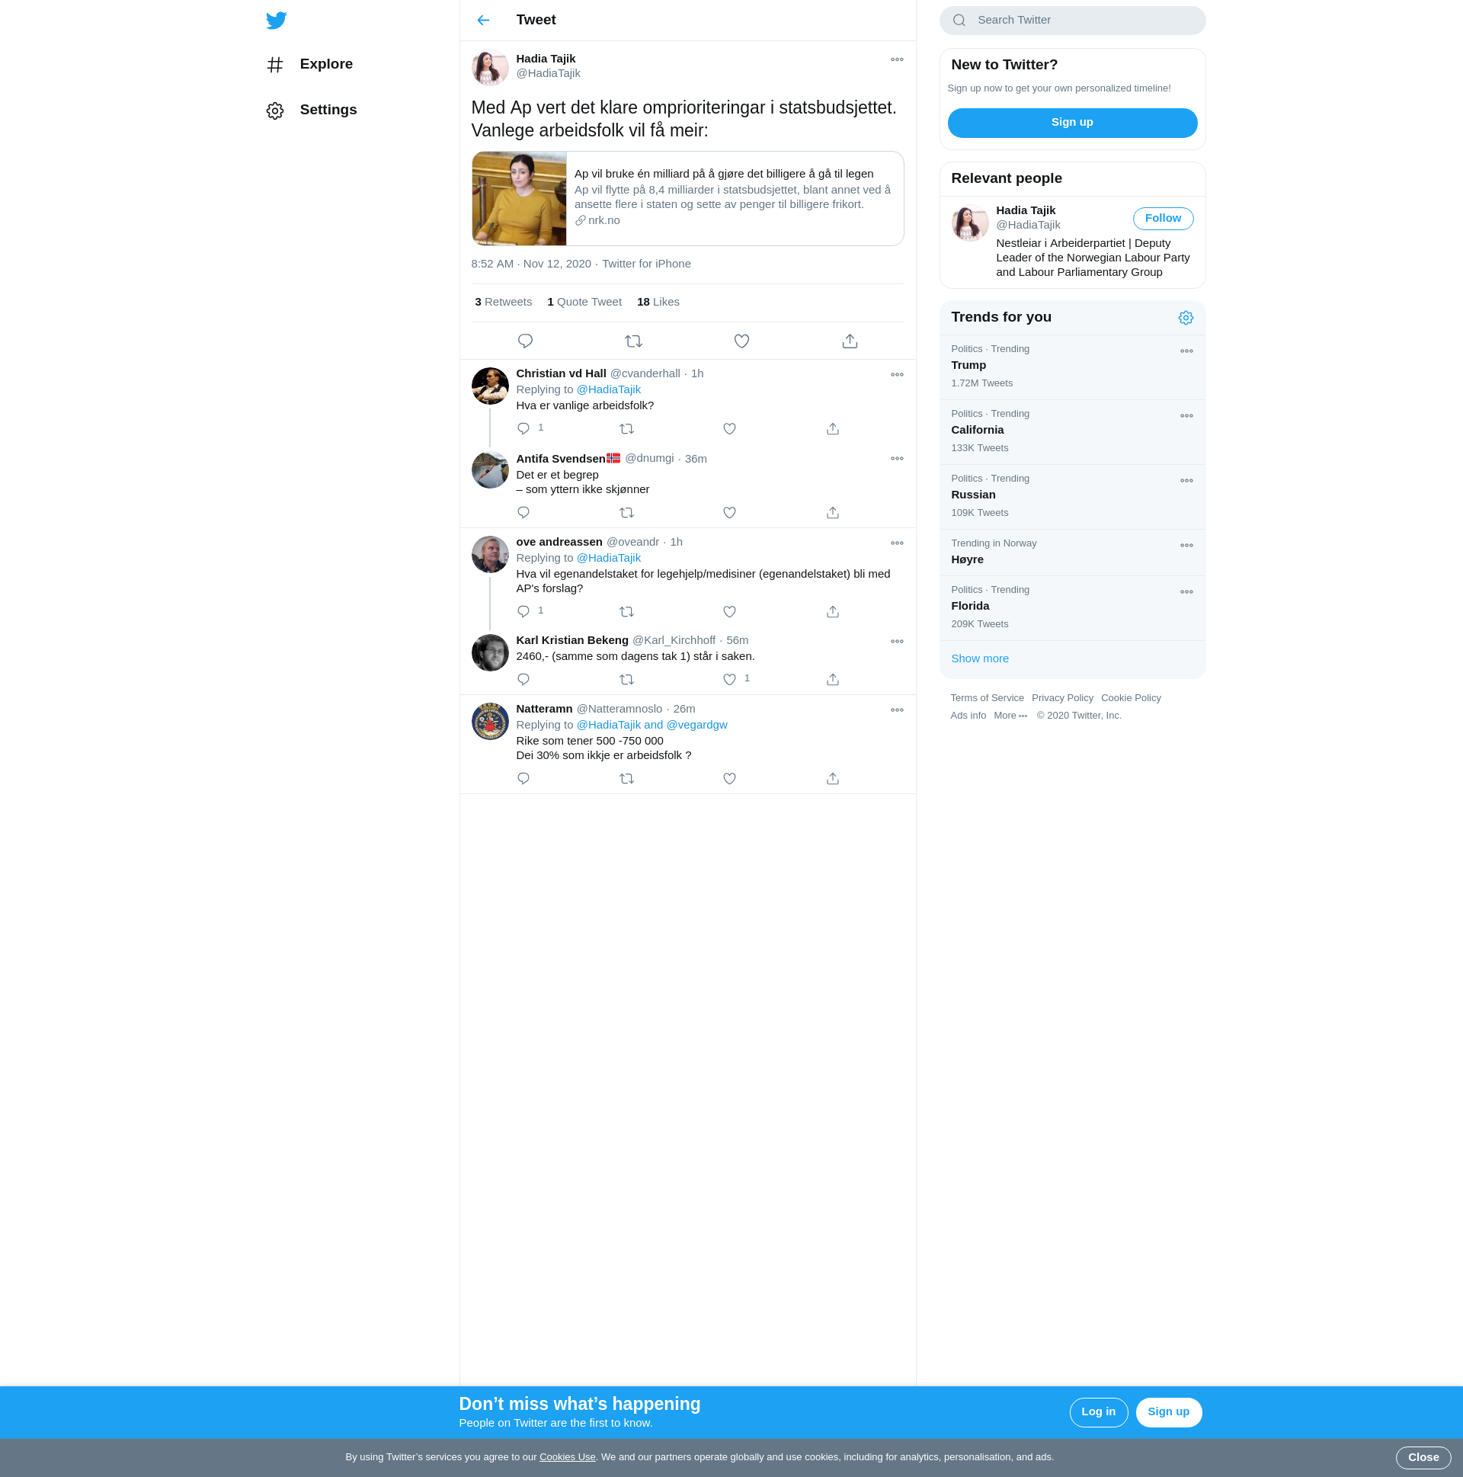The height and width of the screenshot is (1477, 1463).
Task: Reply to ove andreassen's tweet
Action: tap(523, 611)
